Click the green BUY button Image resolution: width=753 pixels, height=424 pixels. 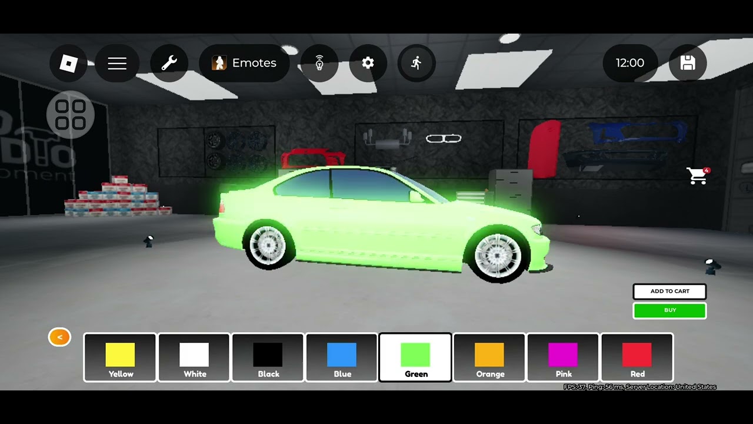669,310
